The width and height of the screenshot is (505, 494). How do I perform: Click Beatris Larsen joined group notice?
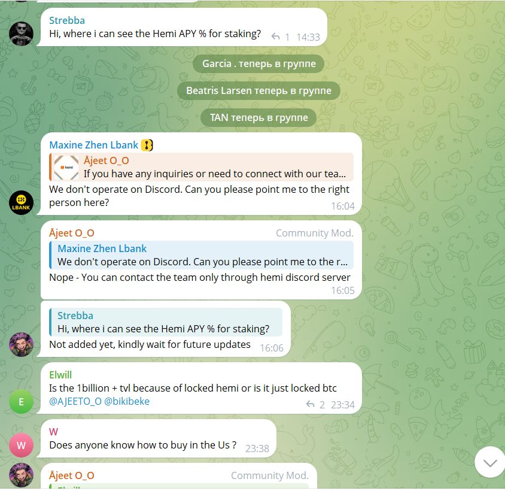click(x=258, y=91)
